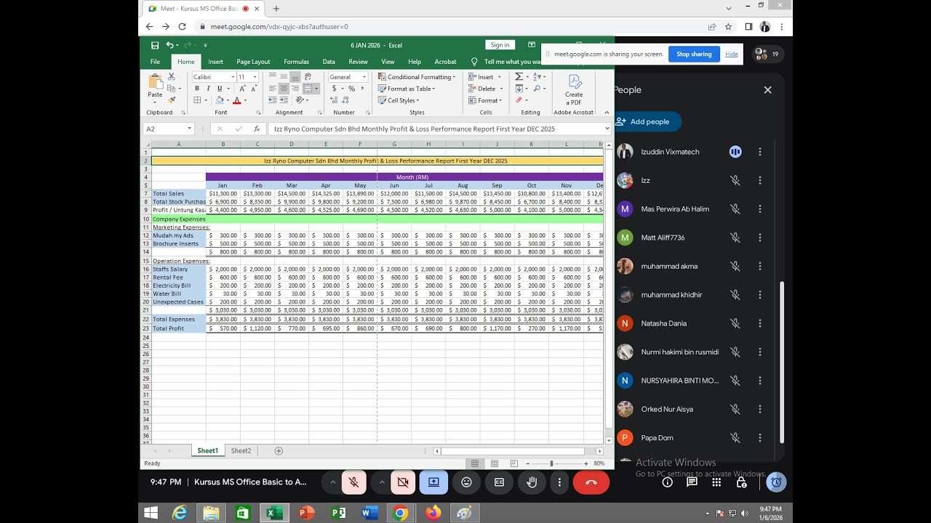Switch to the Data ribbon tab
Screen dimensions: 931x523
(x=329, y=62)
